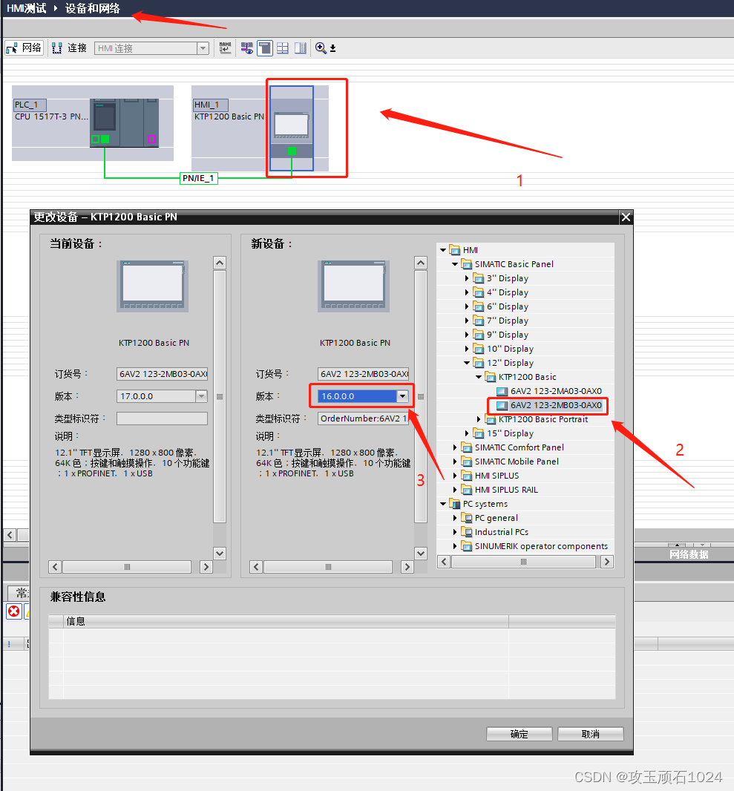
Task: Click the current device order number field
Action: [162, 374]
